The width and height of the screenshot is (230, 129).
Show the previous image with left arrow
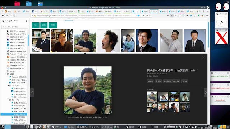click(32, 93)
